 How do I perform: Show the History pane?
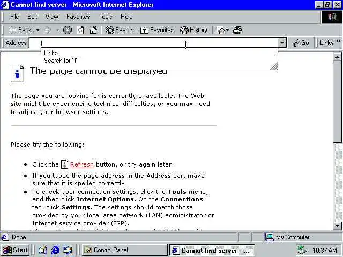point(193,30)
